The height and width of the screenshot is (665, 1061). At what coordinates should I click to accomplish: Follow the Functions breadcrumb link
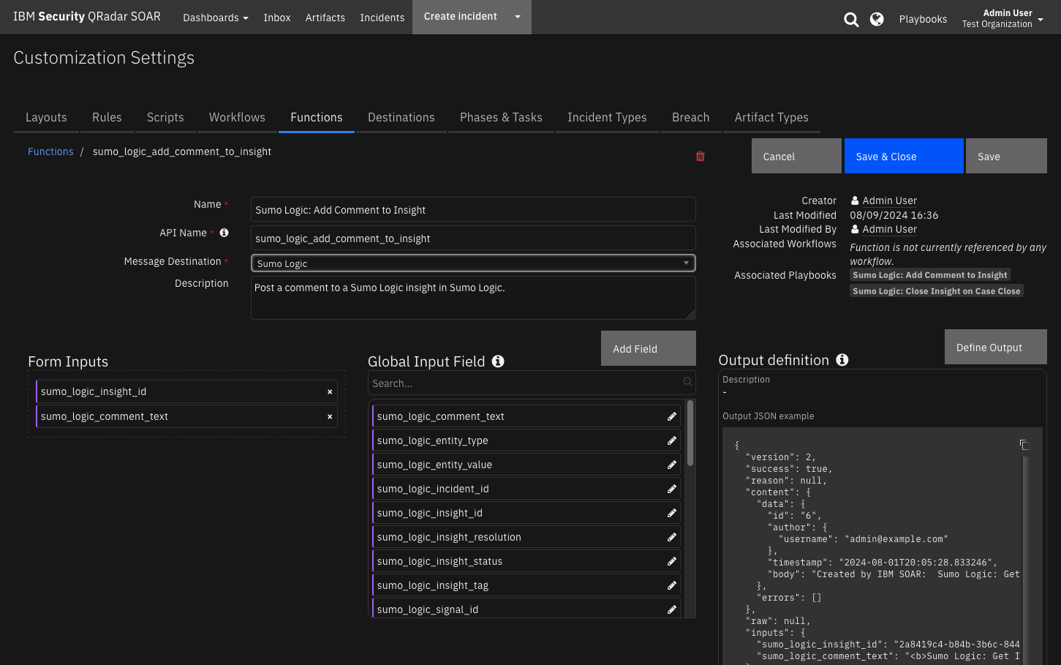(50, 151)
